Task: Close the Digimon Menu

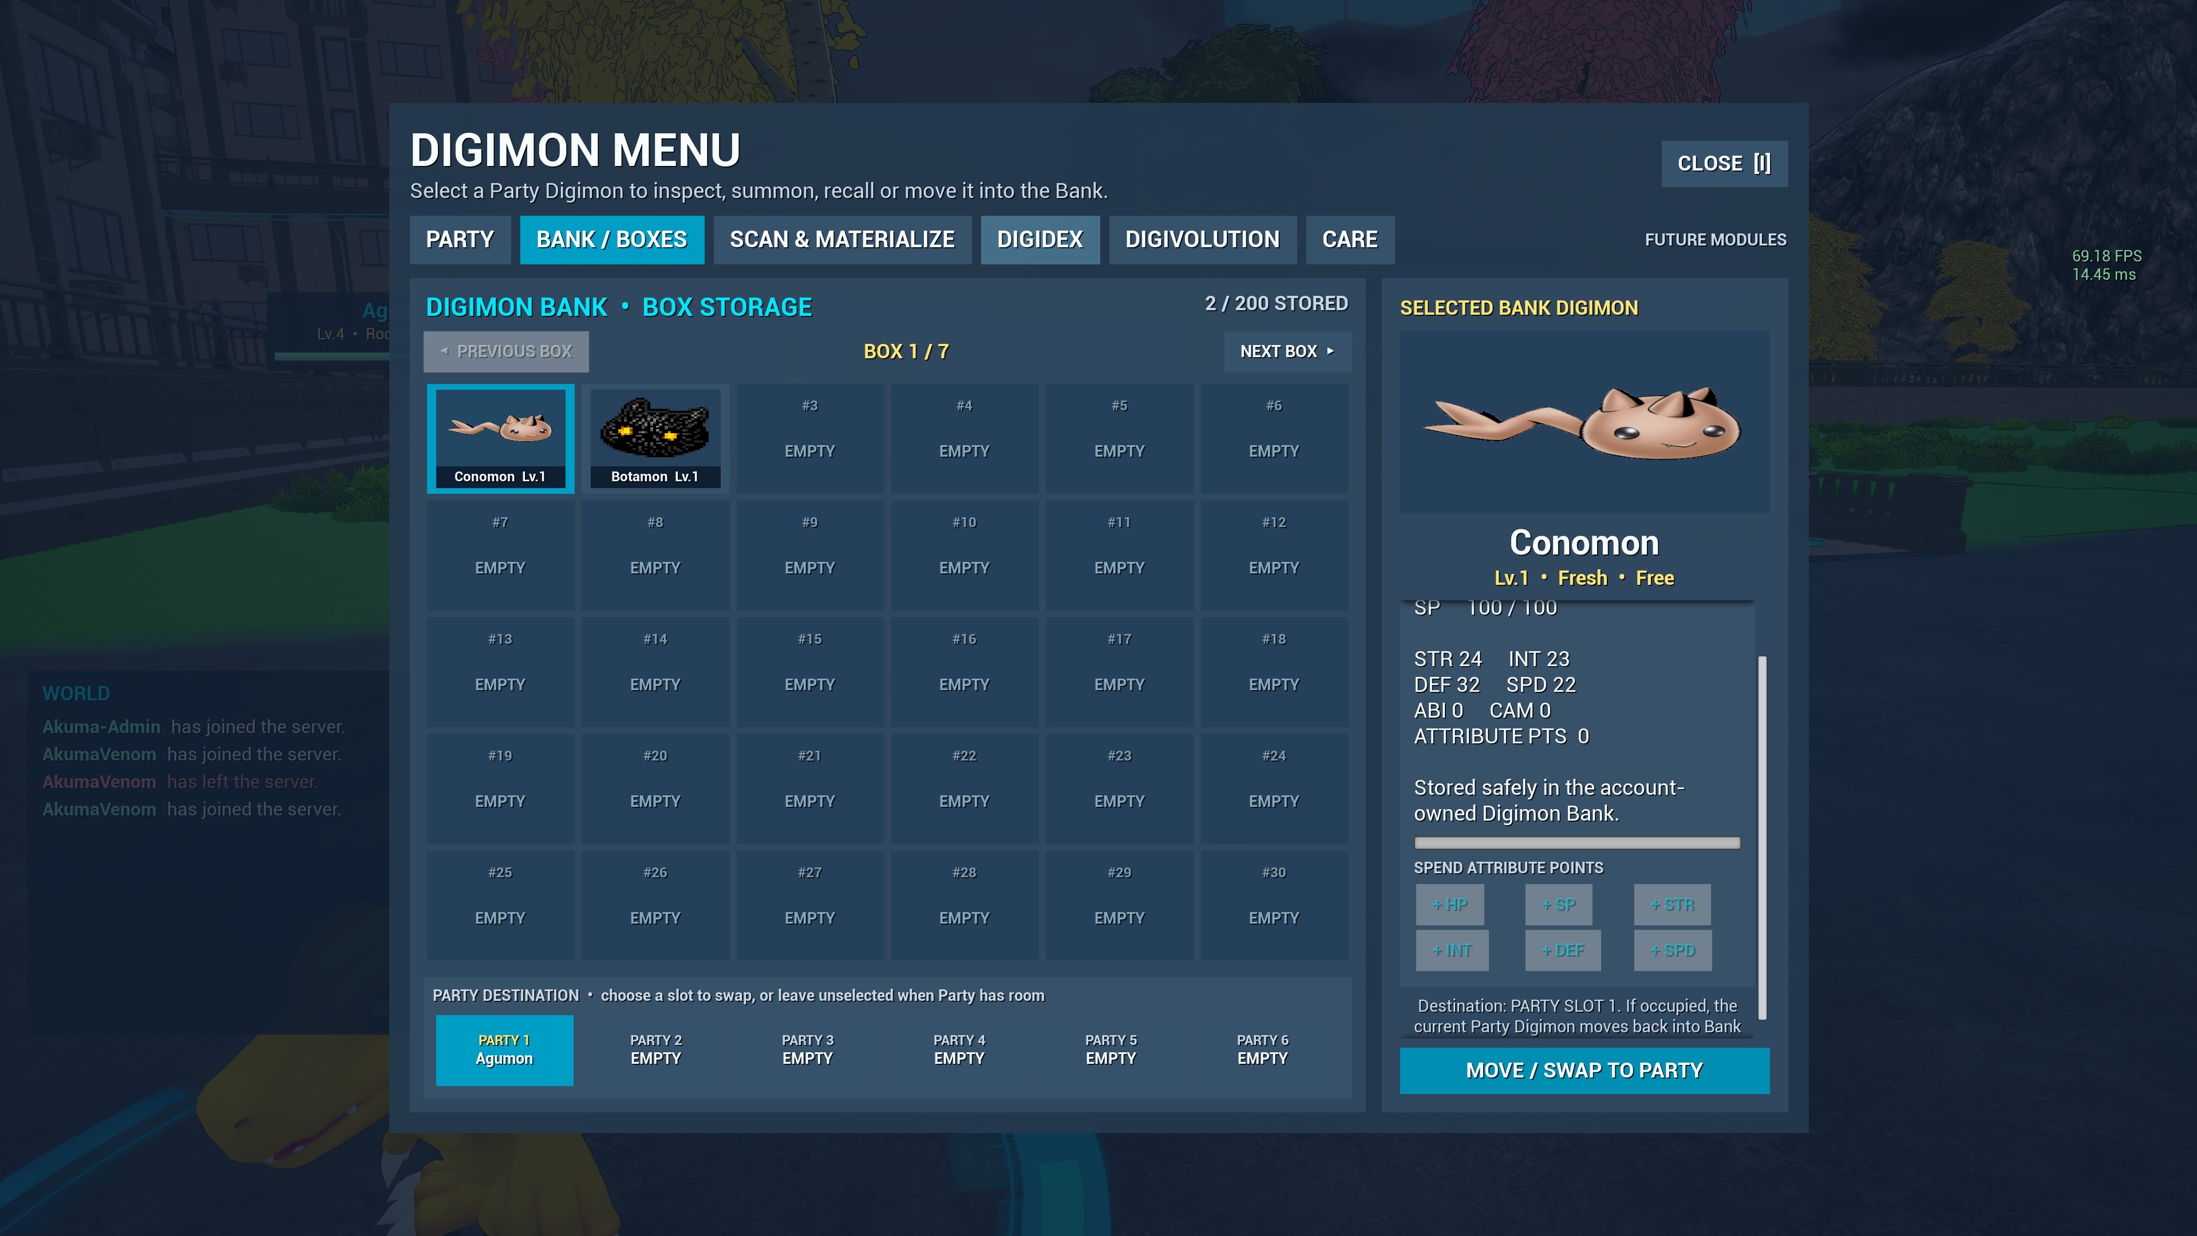Action: tap(1724, 164)
